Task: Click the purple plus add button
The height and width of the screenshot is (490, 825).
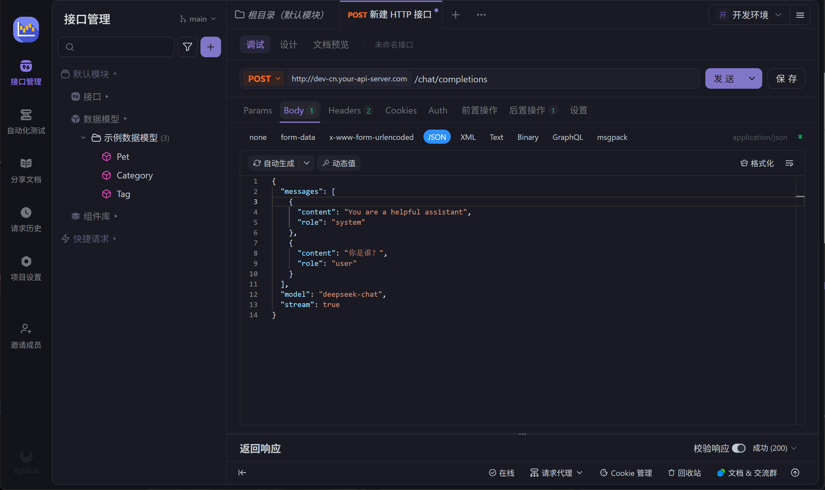Action: pyautogui.click(x=210, y=47)
